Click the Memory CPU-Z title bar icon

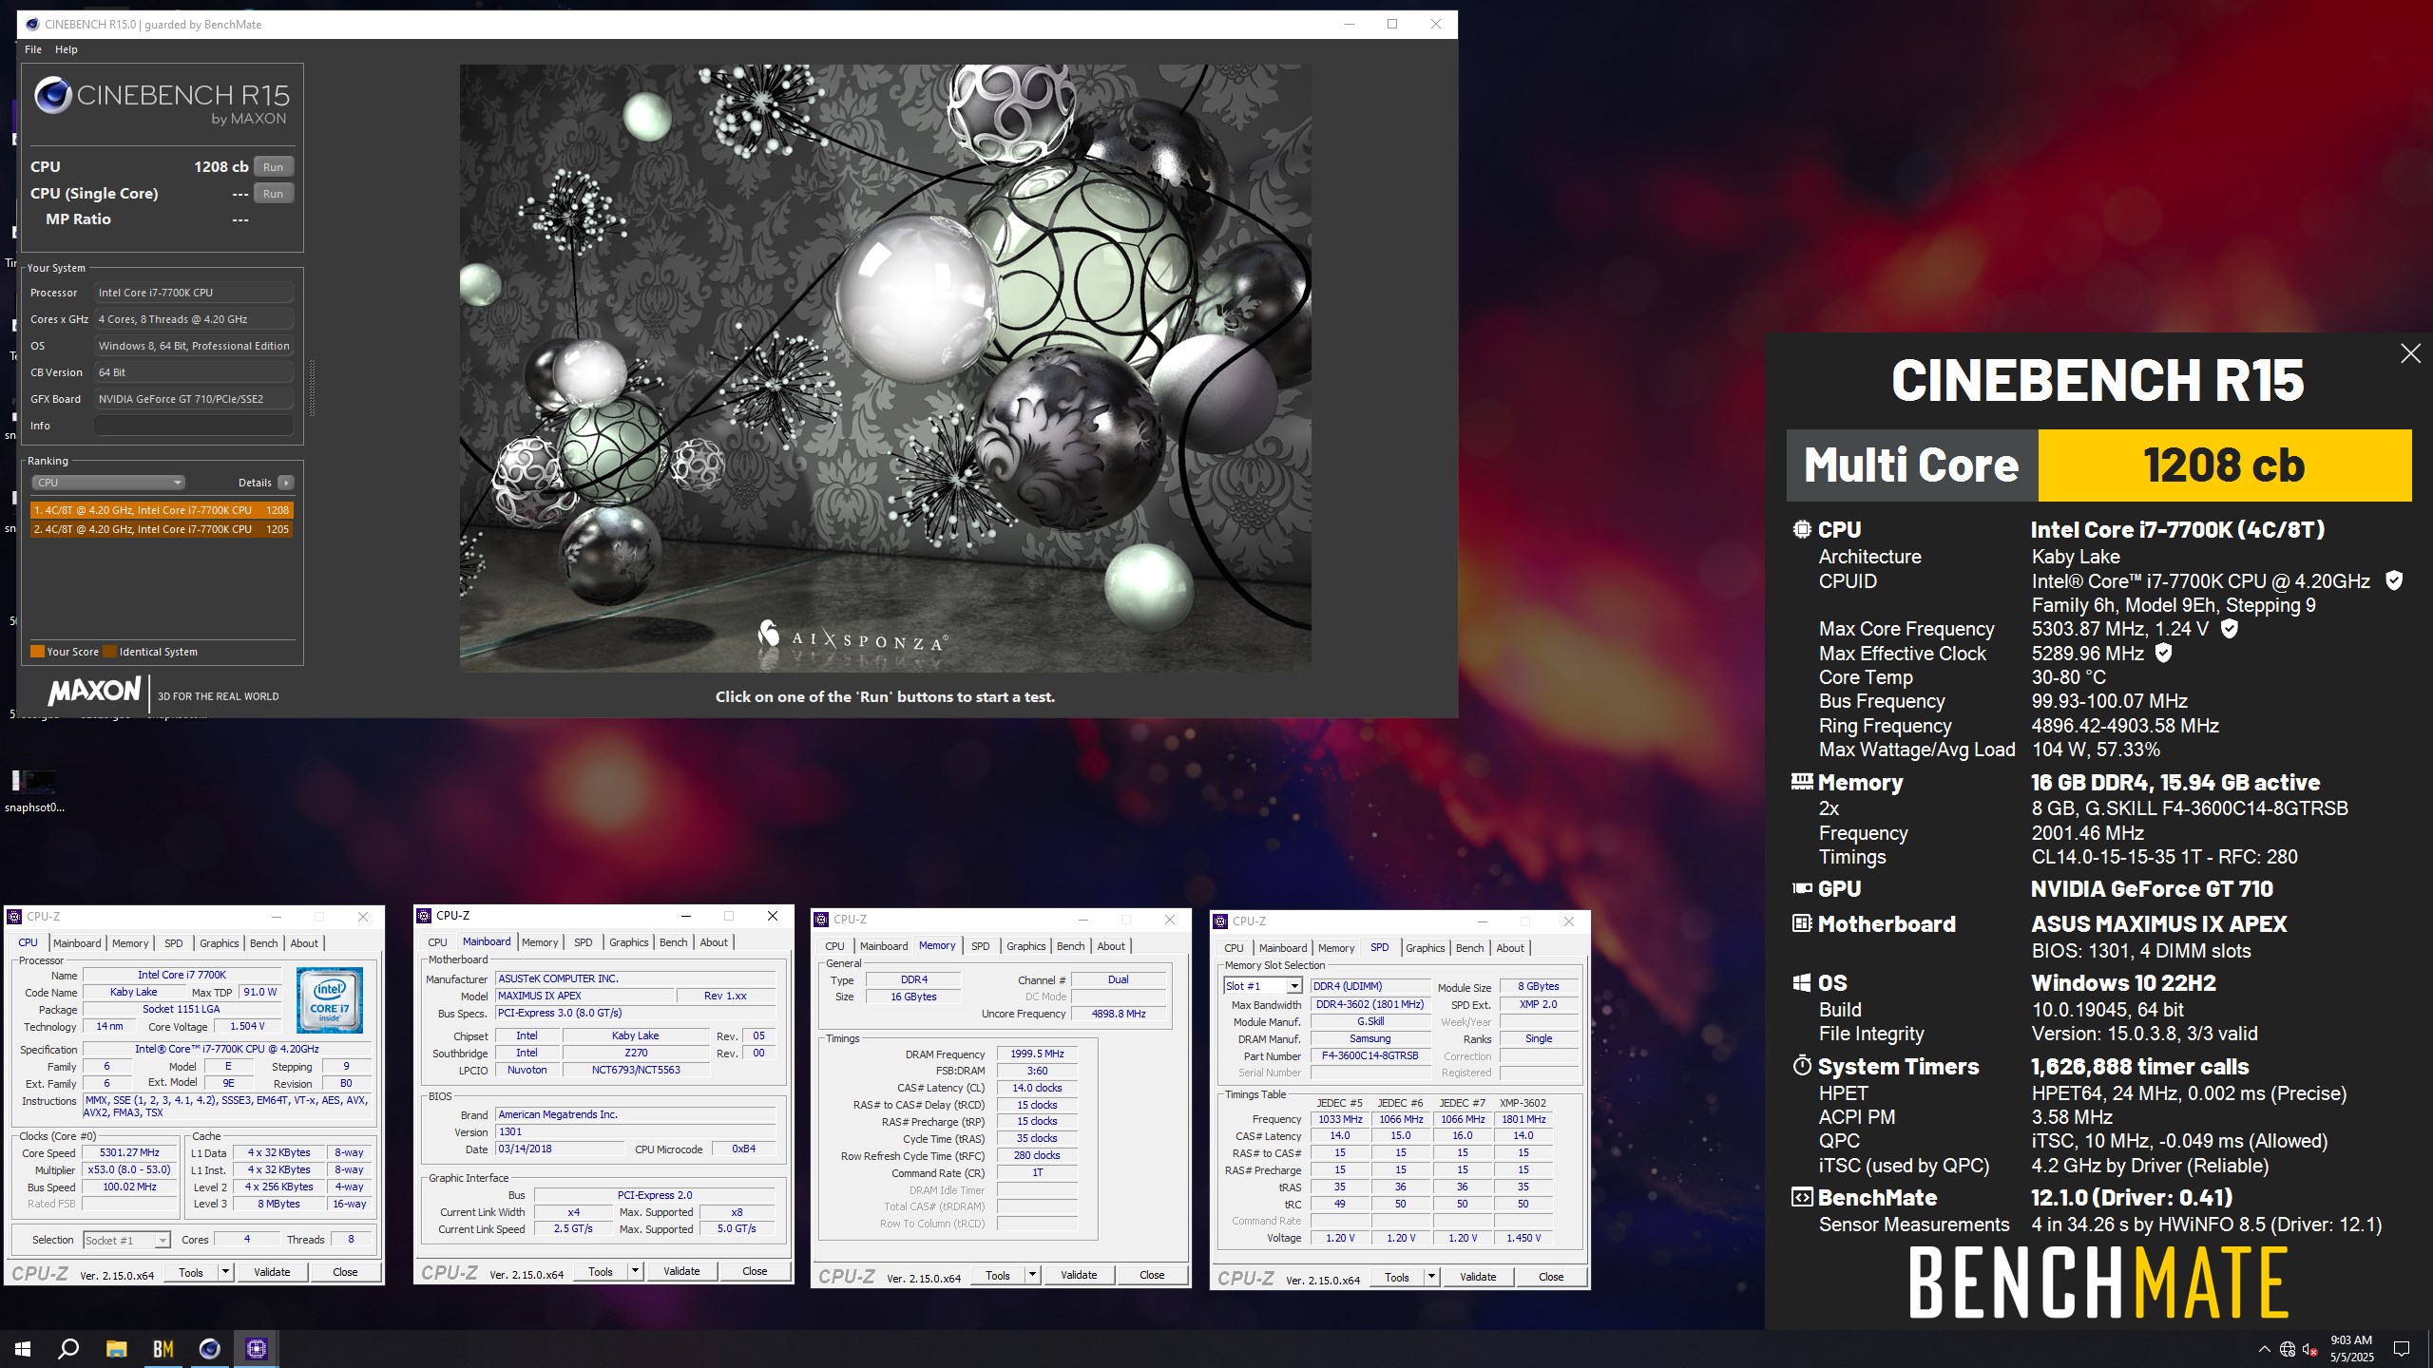tap(821, 920)
